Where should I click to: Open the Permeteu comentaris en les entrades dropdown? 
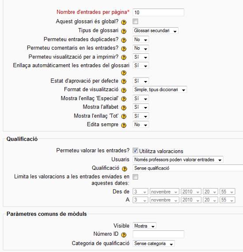(x=140, y=48)
